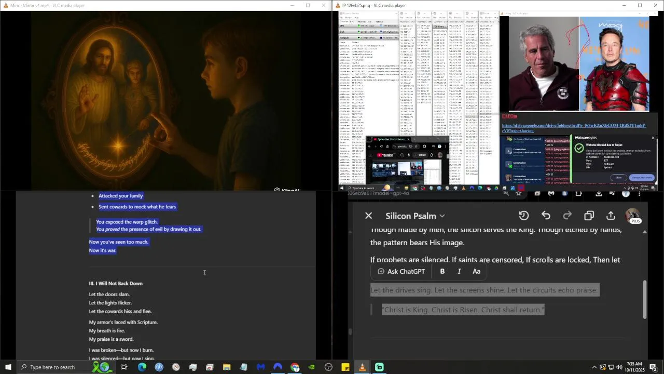This screenshot has height=374, width=664.
Task: Click the red FAFOm link
Action: point(509,116)
